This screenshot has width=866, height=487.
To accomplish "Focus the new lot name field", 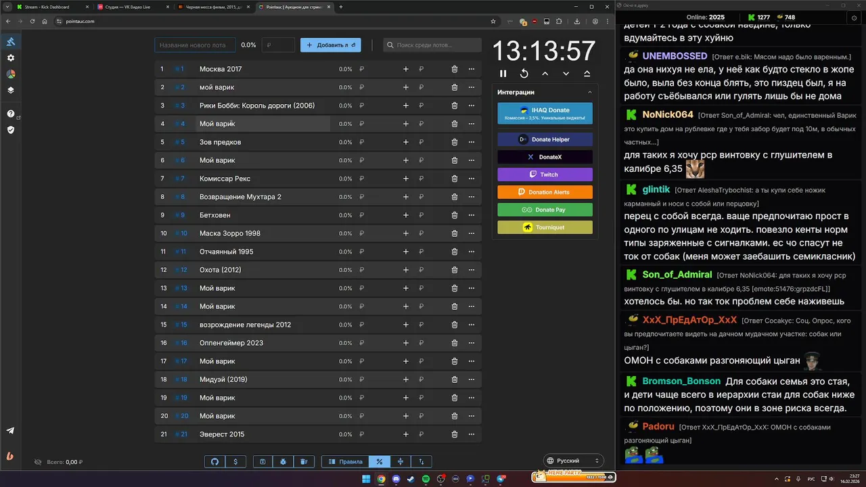I will 195,45.
